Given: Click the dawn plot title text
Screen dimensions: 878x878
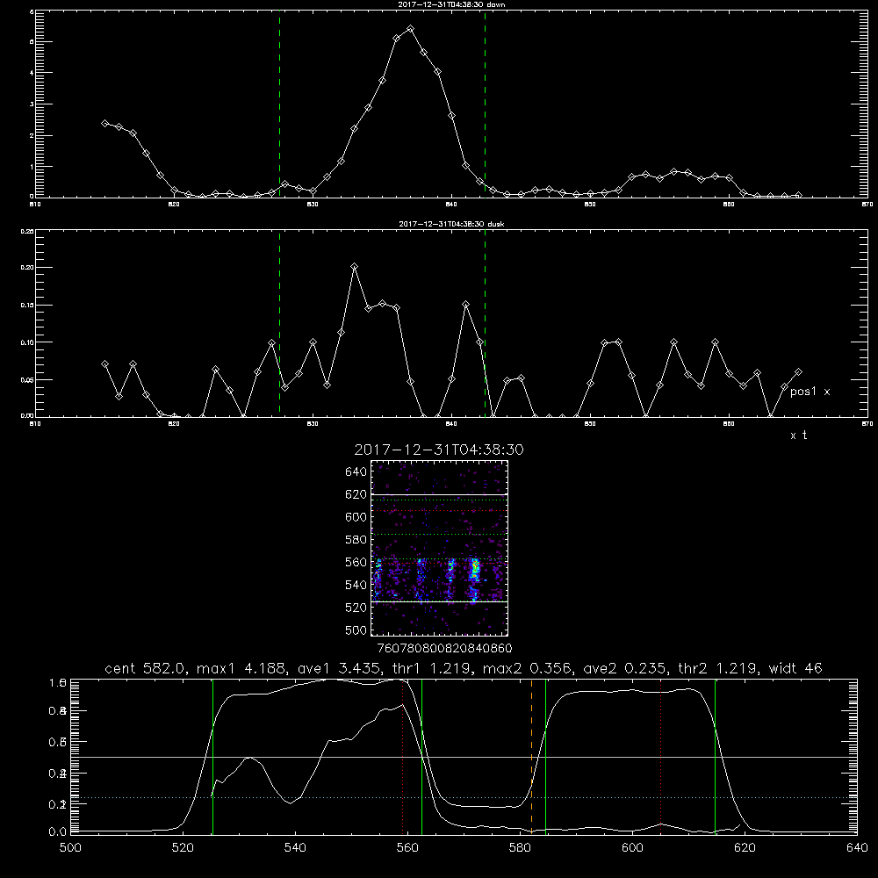Looking at the screenshot, I should tap(451, 4).
